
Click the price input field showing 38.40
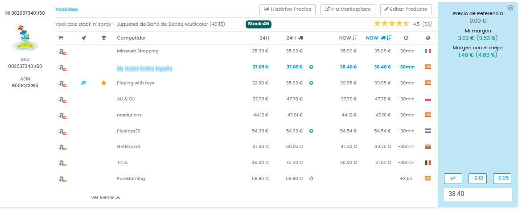click(477, 194)
